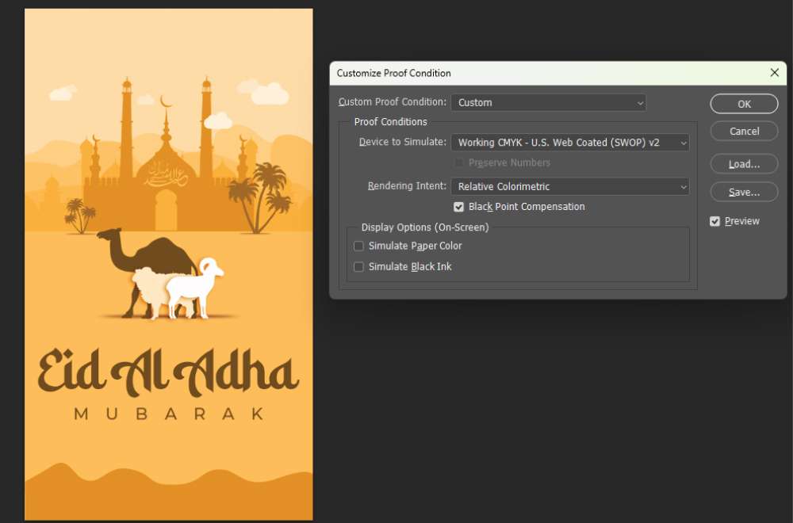Confirm the proof condition with OK
This screenshot has height=523, width=793.
click(x=744, y=104)
